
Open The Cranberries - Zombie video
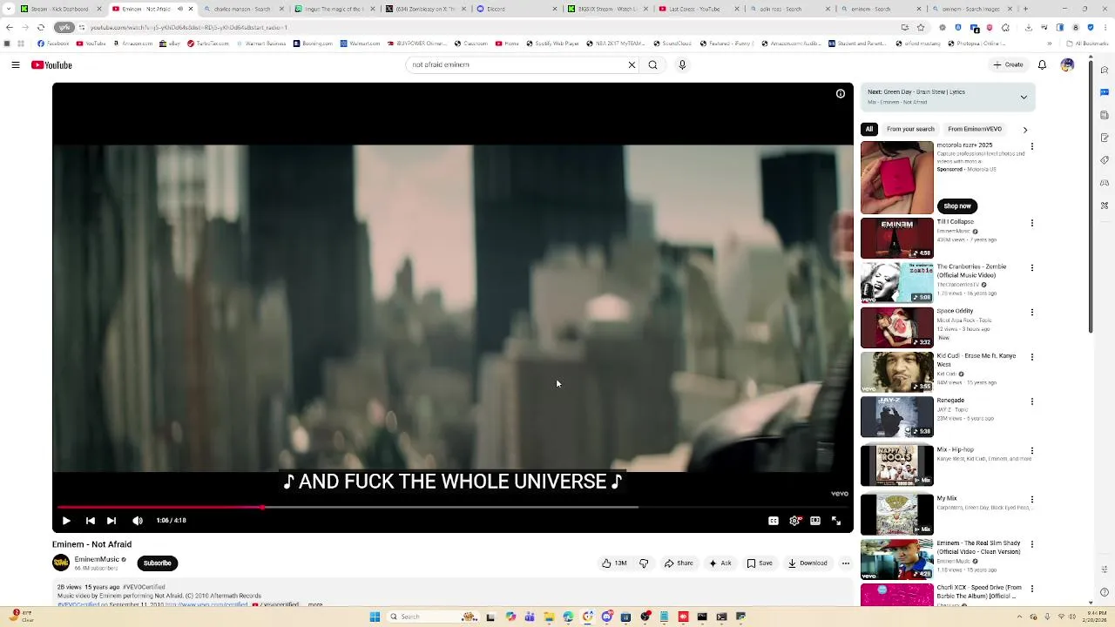896,283
